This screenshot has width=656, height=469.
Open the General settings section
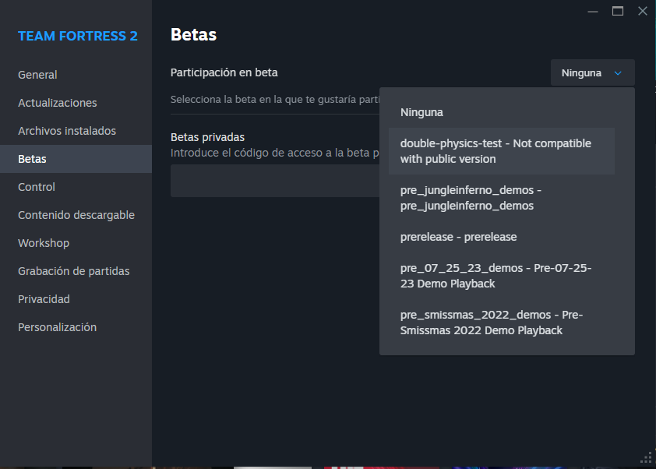tap(37, 75)
